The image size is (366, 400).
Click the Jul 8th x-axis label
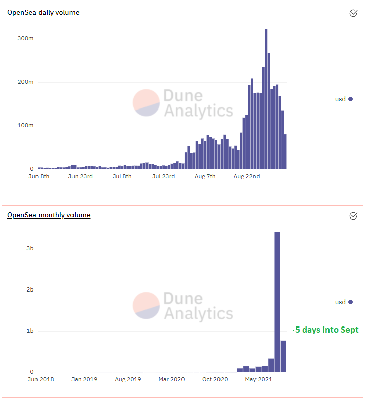(122, 176)
